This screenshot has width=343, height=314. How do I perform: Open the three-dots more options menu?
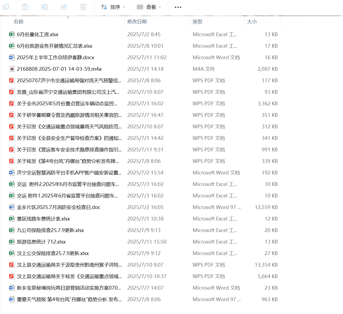click(178, 7)
